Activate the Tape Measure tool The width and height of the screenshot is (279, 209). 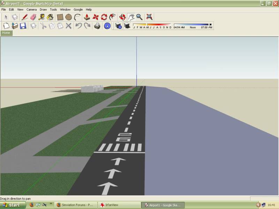tap(42, 17)
